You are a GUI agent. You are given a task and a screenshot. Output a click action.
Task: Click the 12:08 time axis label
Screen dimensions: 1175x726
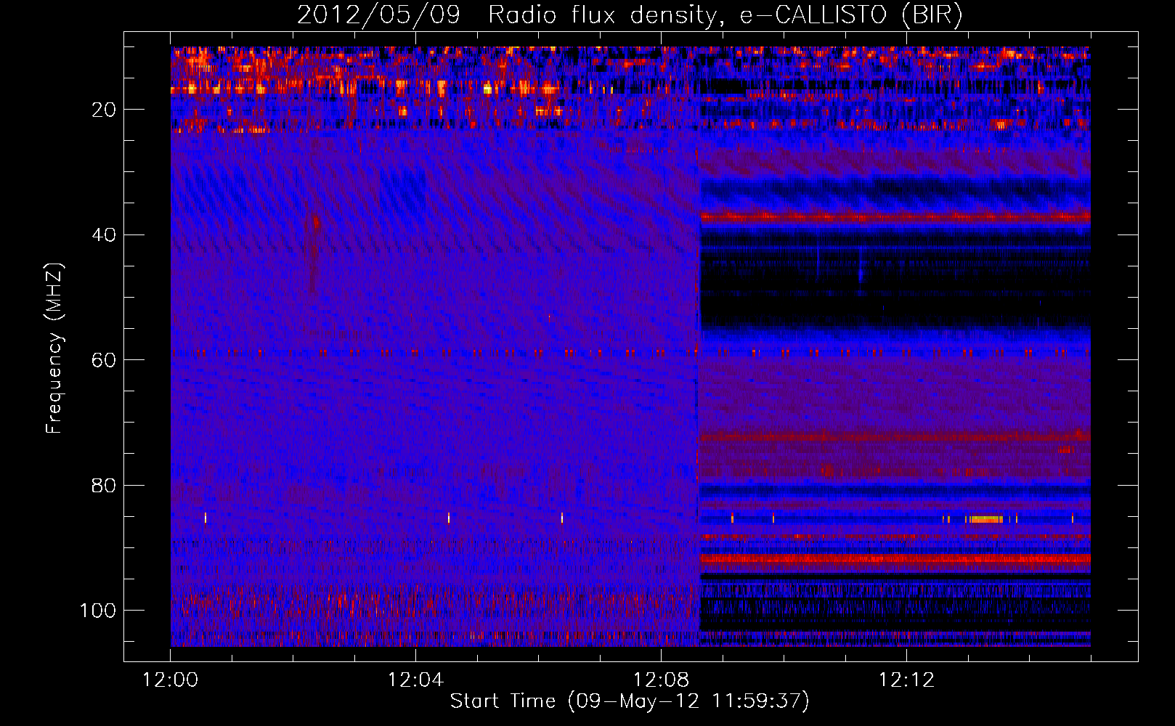661,680
